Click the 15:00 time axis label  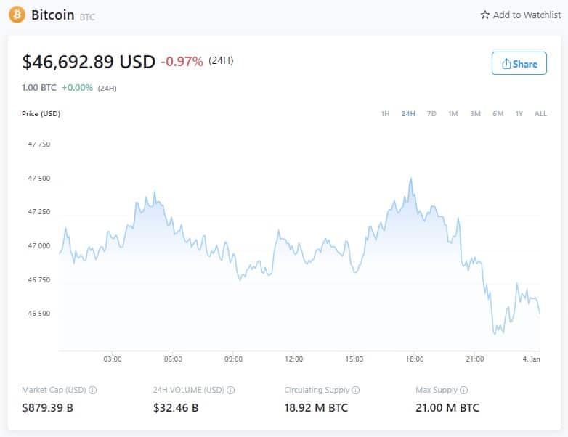[354, 359]
